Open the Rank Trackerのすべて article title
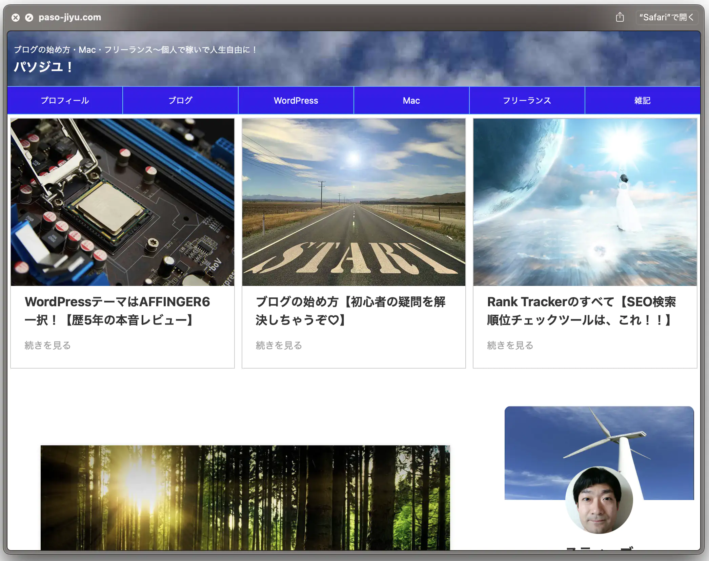 582,311
